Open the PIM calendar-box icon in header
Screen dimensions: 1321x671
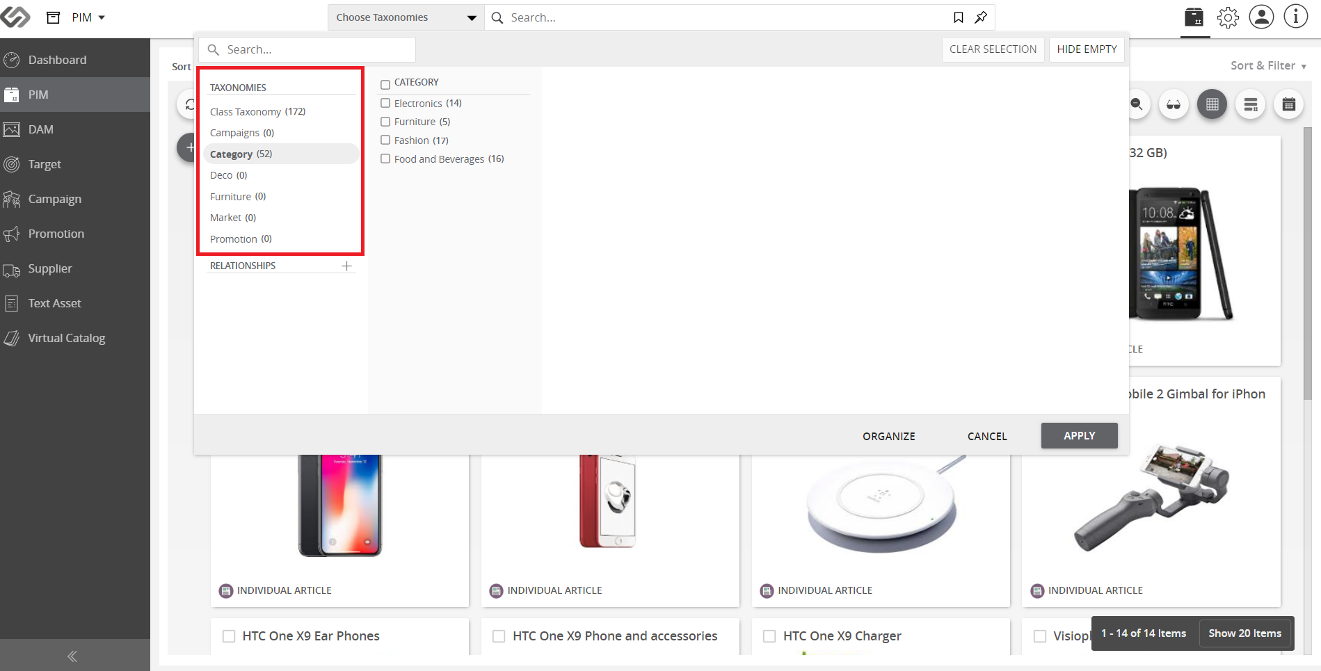pos(1194,17)
